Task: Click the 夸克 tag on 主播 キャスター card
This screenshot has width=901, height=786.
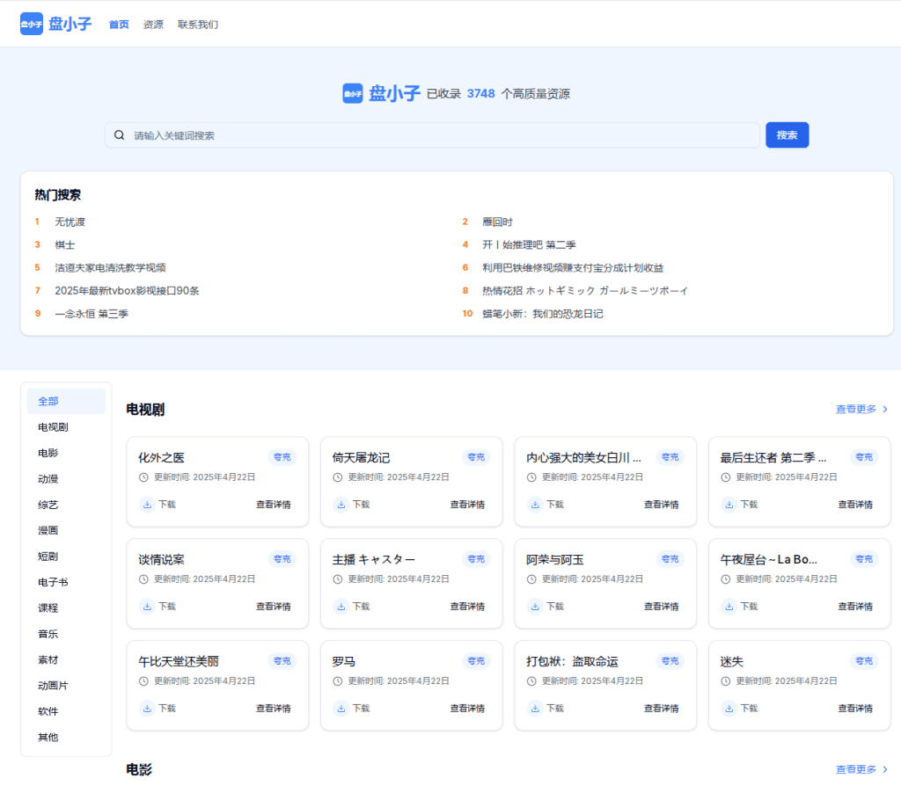Action: tap(476, 559)
